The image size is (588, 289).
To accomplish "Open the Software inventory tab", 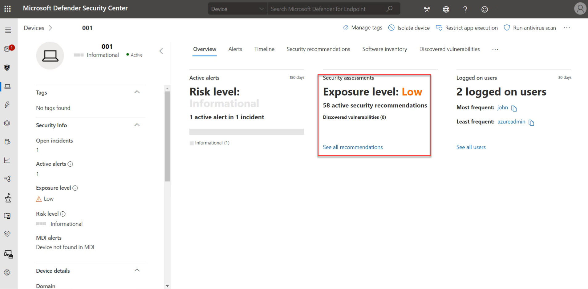I will [384, 49].
